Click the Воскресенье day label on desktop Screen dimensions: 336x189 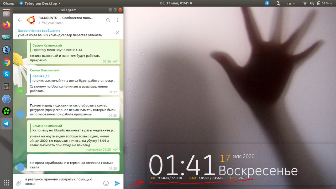(x=258, y=171)
